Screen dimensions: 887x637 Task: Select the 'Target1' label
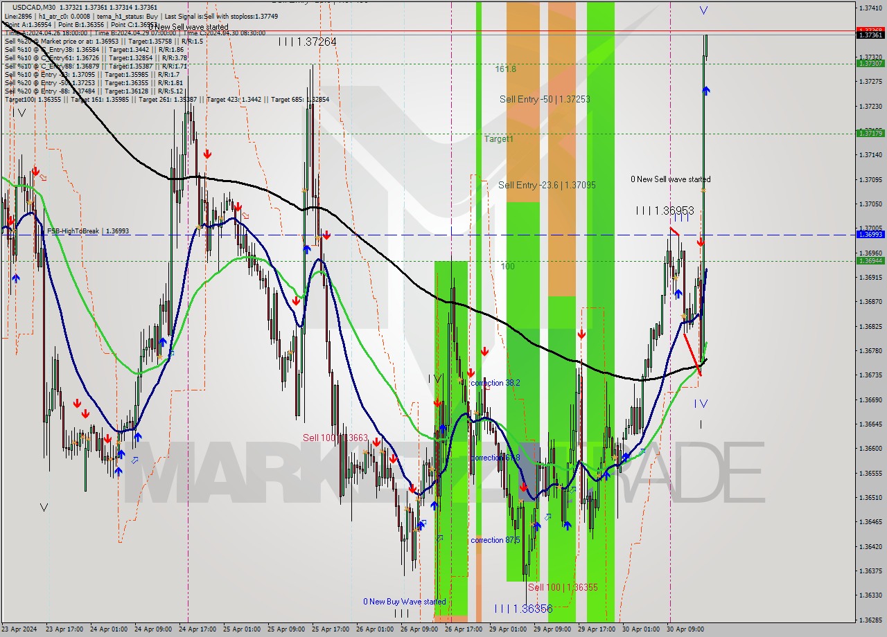[498, 139]
